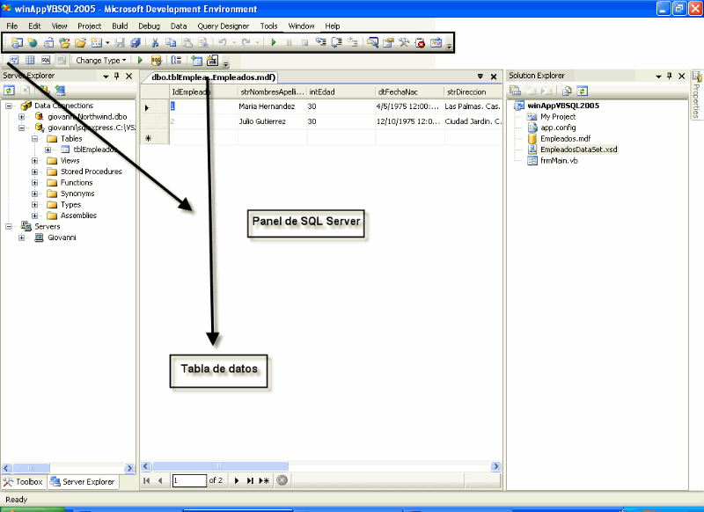Open the Change Type dropdown
The width and height of the screenshot is (704, 512).
(x=101, y=60)
